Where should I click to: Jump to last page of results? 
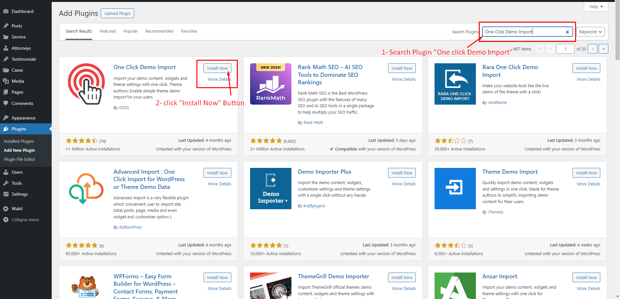tap(603, 49)
